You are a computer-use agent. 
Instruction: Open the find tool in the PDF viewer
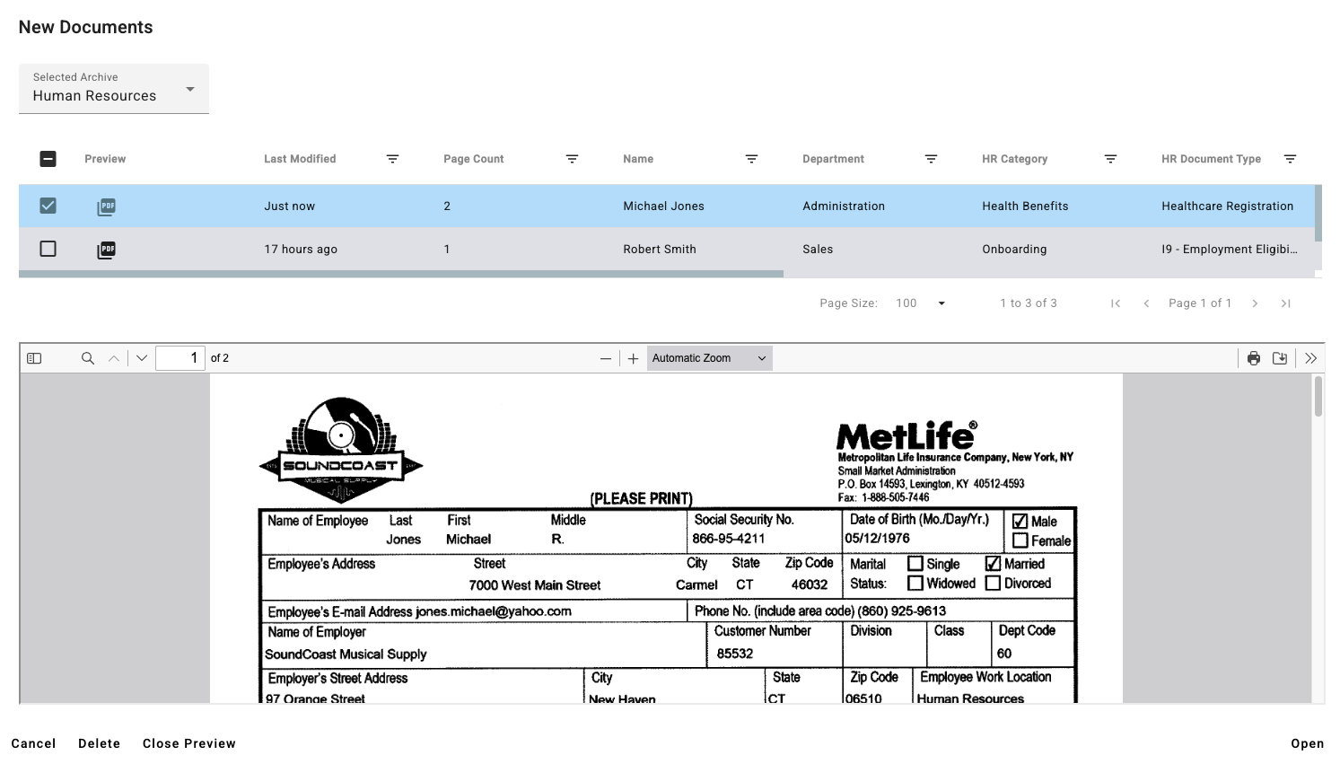coord(86,357)
